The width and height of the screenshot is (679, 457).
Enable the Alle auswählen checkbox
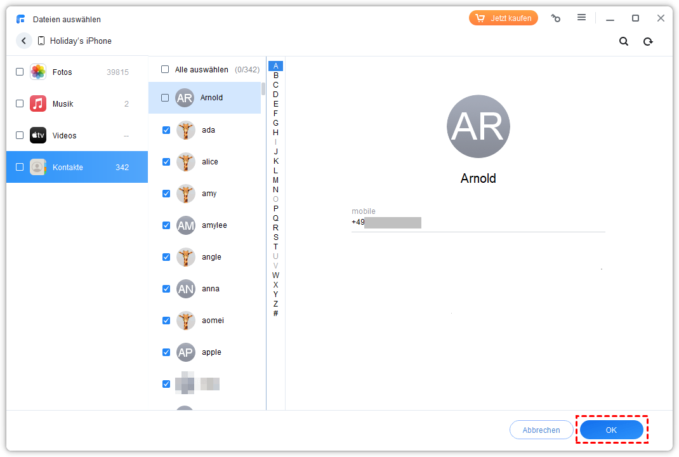[165, 69]
